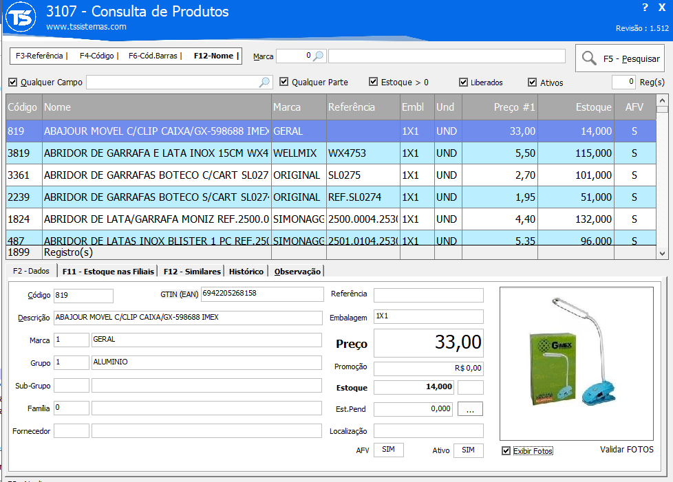Select the ABRIDOR DE GARRAFA E LATA INOX row
Screen dimensions: 673x482
point(156,153)
